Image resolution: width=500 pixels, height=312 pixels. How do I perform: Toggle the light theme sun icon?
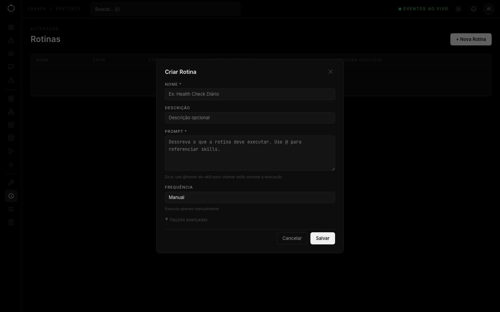458,9
